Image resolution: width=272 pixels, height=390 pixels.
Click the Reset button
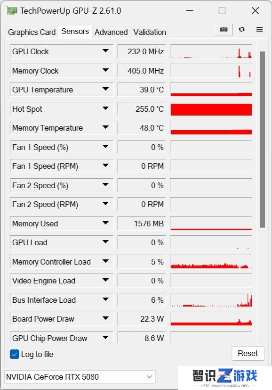tap(248, 353)
